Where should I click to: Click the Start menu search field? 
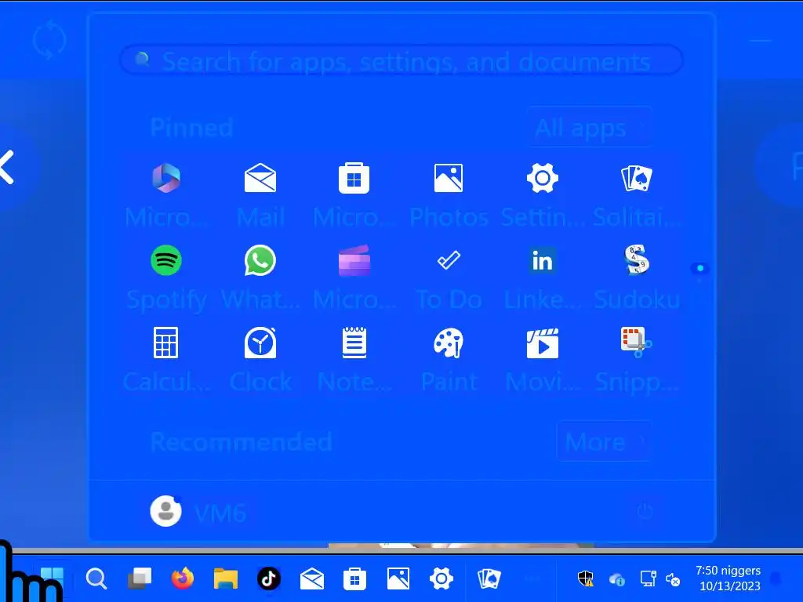click(x=401, y=60)
